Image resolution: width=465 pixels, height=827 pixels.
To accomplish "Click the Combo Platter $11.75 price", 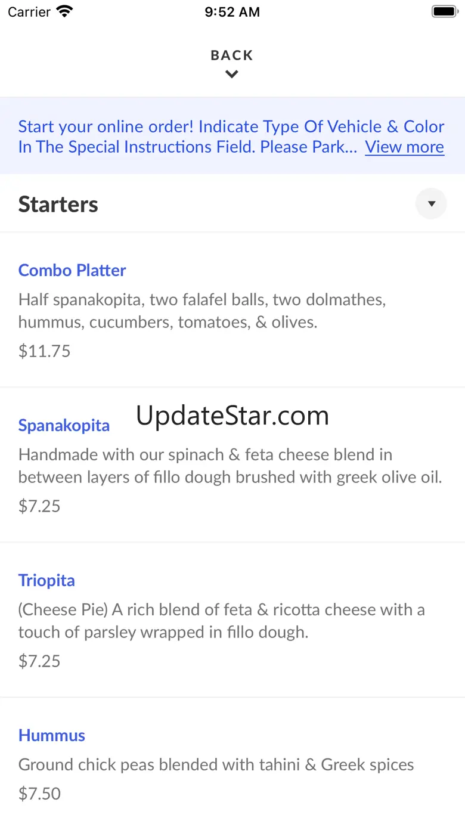I will (x=45, y=351).
